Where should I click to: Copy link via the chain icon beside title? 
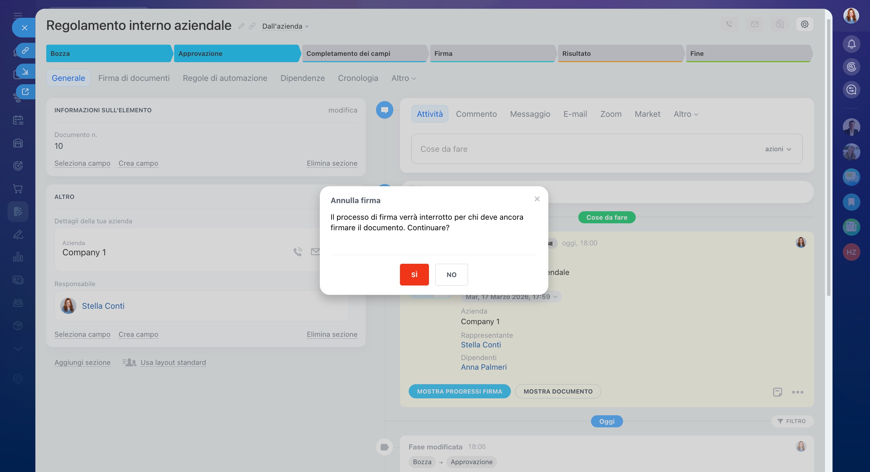(252, 26)
